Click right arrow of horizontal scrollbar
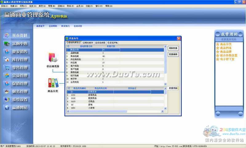Viewport: 246px width, 148px height. point(162,112)
